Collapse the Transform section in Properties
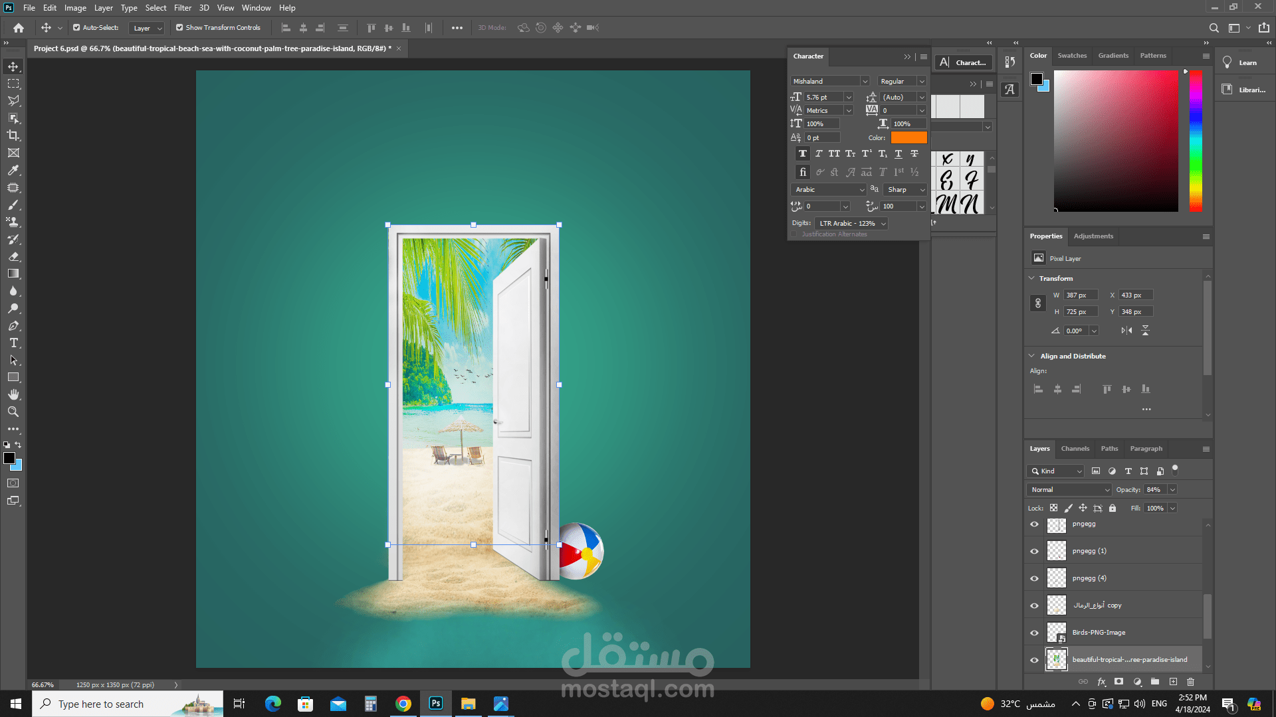This screenshot has width=1276, height=717. 1031,278
